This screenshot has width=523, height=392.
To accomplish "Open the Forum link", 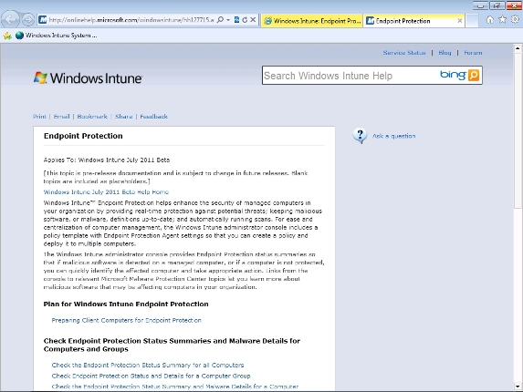I will [x=473, y=53].
